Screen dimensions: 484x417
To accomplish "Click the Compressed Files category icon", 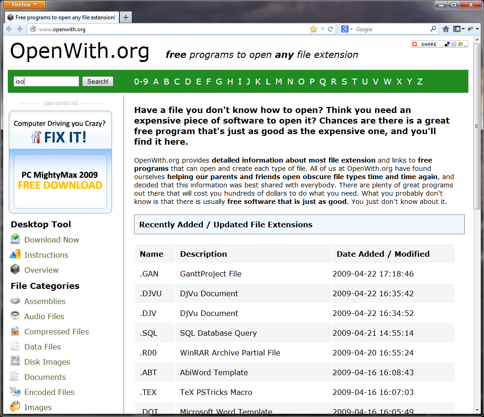I will coord(16,331).
